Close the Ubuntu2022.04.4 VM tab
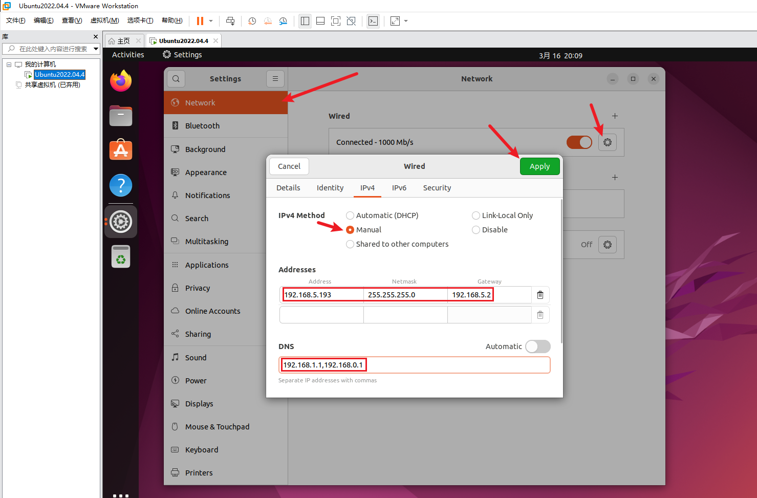The width and height of the screenshot is (757, 498). click(216, 41)
